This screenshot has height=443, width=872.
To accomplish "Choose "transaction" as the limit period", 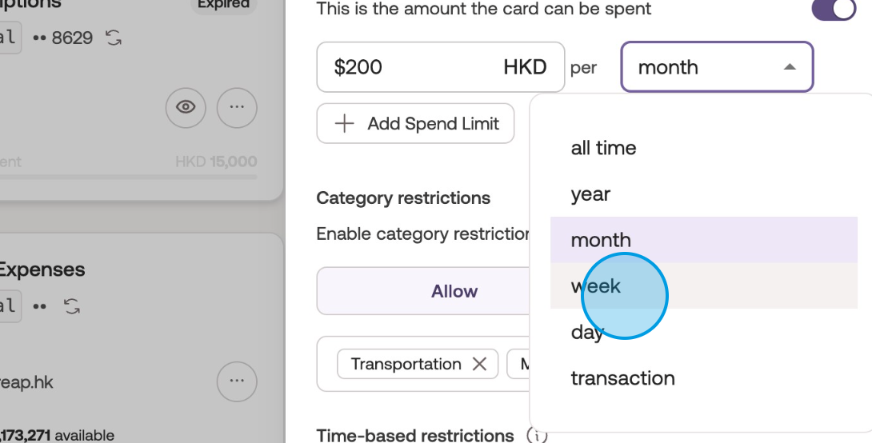I will click(622, 378).
